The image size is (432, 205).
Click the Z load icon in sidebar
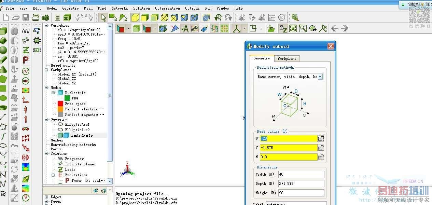point(26,50)
